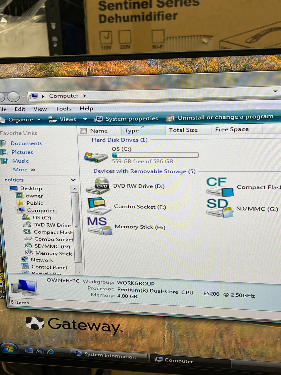The height and width of the screenshot is (375, 281).
Task: Select the Memory Stick (H:) MS icon
Action: (100, 226)
